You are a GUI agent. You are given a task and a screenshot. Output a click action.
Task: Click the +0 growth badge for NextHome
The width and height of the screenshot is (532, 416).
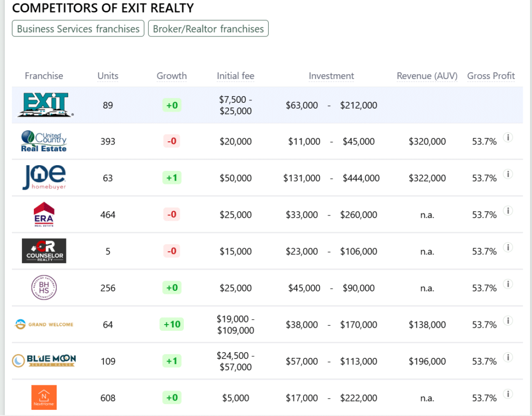click(x=171, y=397)
